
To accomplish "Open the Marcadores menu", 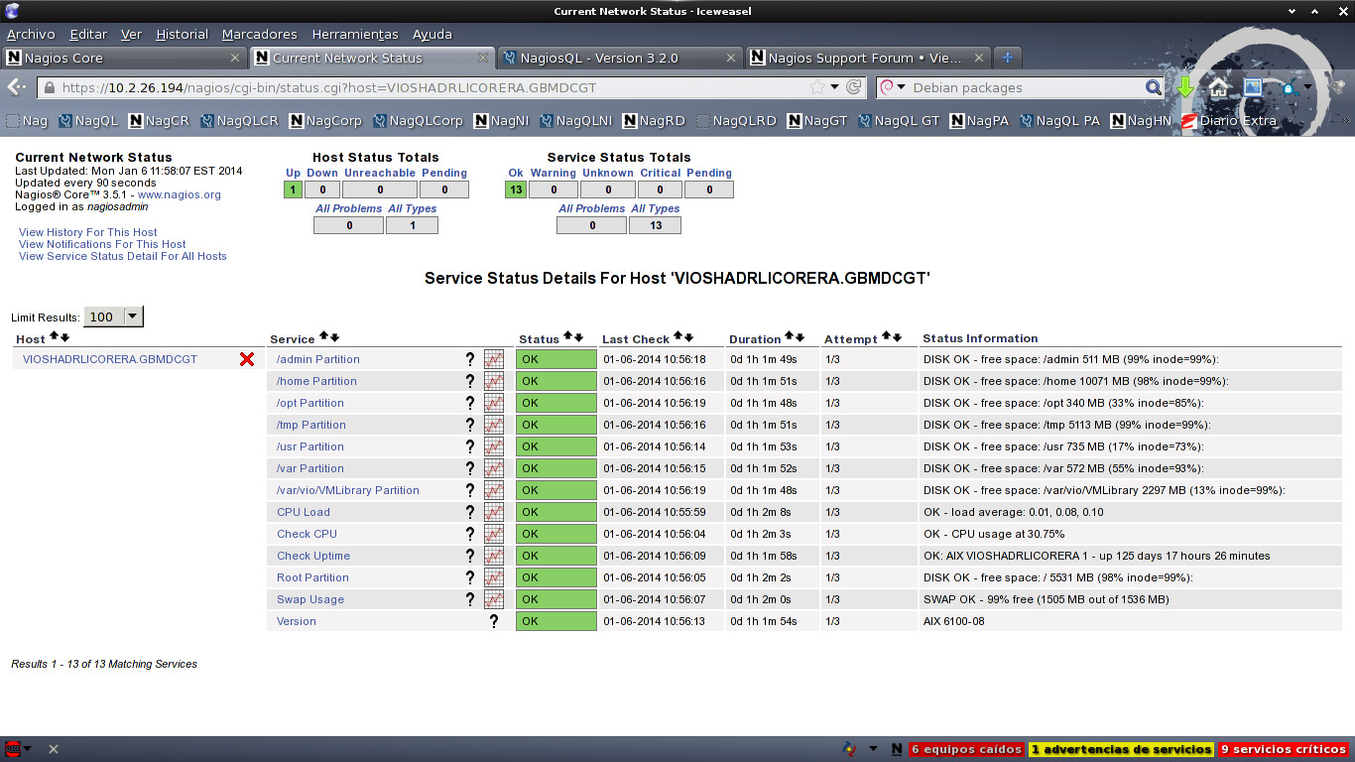I will pos(259,34).
